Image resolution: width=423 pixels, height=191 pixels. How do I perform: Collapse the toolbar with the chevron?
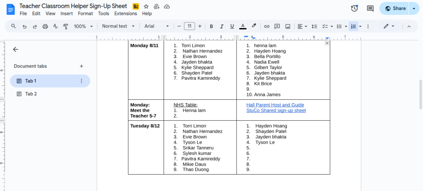[x=409, y=26]
